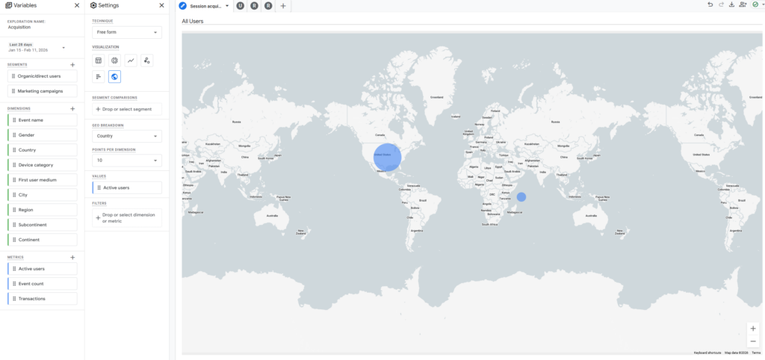
Task: Switch to Donut chart visualization
Action: coord(114,60)
